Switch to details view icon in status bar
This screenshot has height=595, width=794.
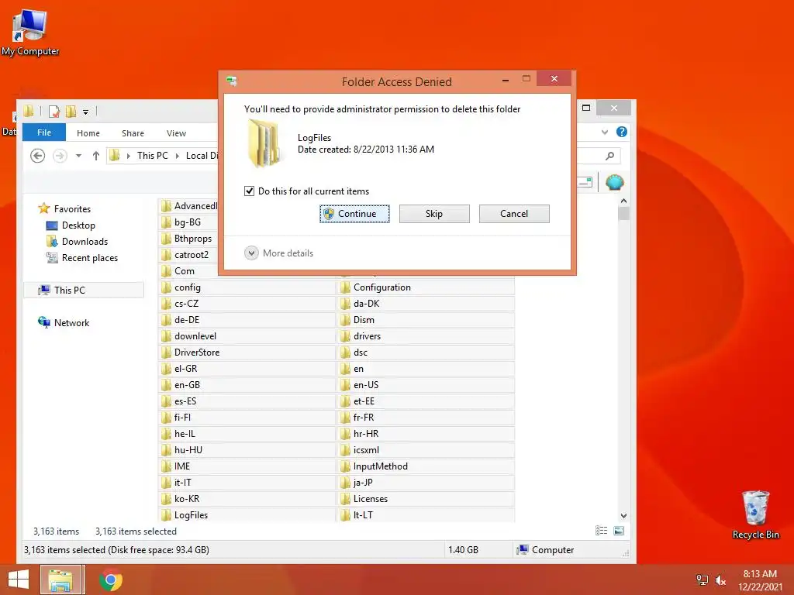[x=601, y=531]
